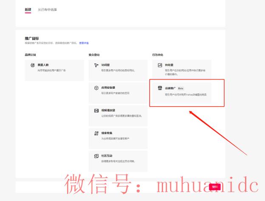Select the 转化量 objective title
The image size is (265, 201).
tap(169, 65)
